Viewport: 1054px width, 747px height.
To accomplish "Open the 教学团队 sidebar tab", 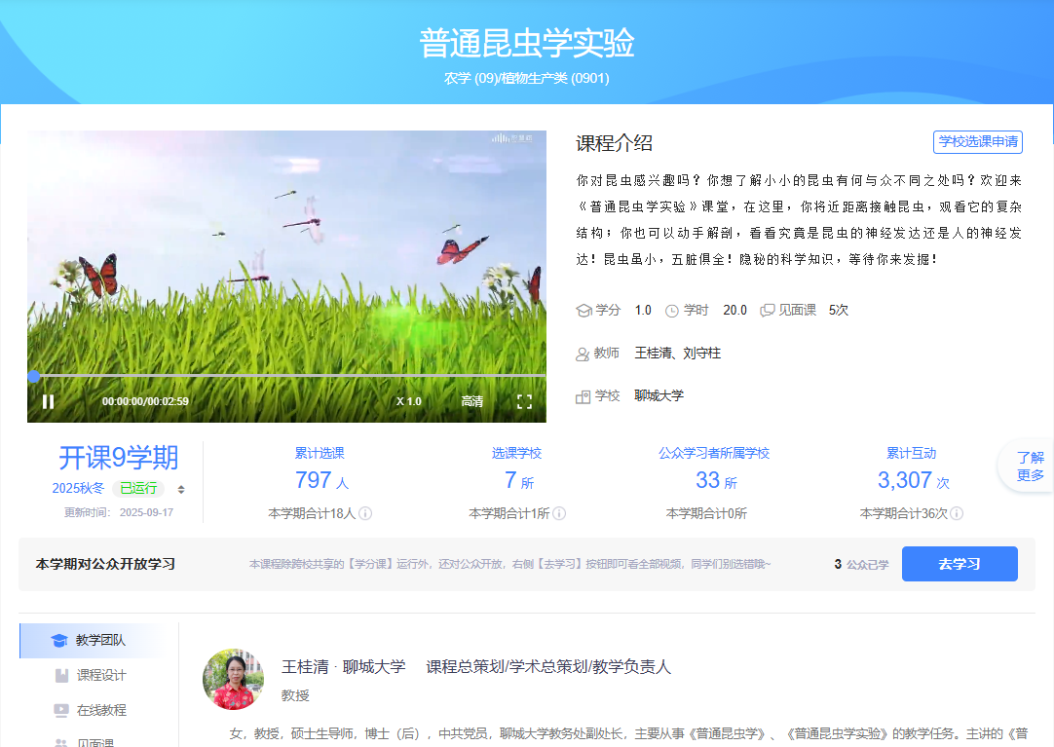I will 98,640.
